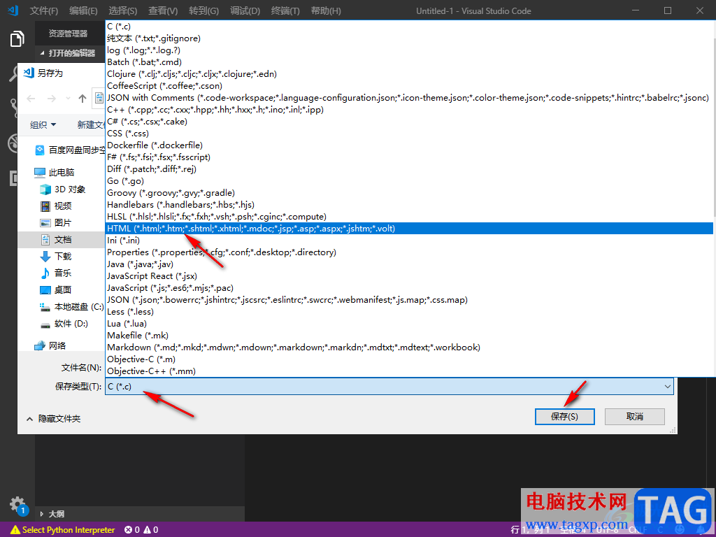
Task: Open the 下载 folder
Action: 56,256
